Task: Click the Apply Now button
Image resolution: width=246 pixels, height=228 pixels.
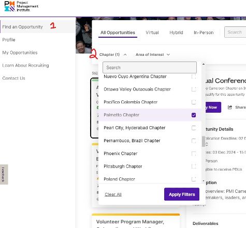Action: (213, 107)
